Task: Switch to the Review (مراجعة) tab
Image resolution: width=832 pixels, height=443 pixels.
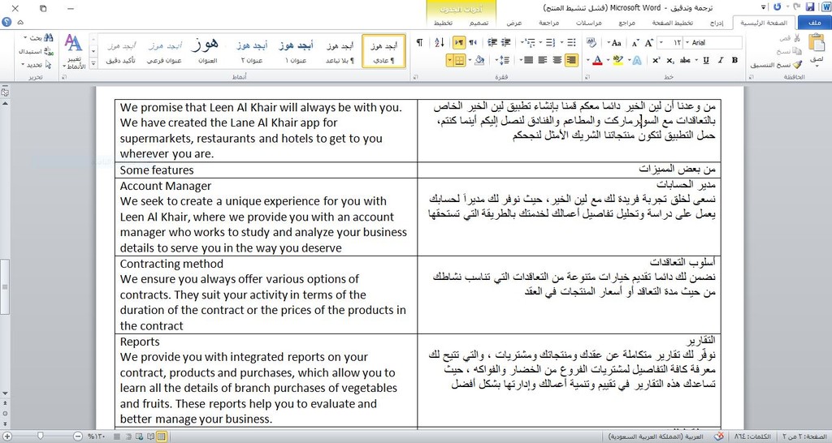Action: [548, 23]
